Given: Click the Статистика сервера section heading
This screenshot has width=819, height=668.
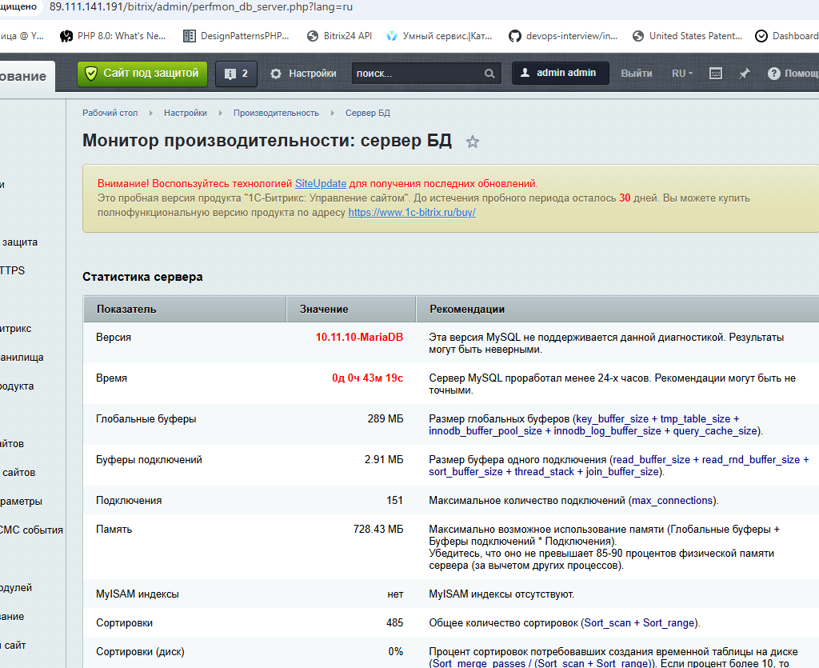Looking at the screenshot, I should (142, 277).
